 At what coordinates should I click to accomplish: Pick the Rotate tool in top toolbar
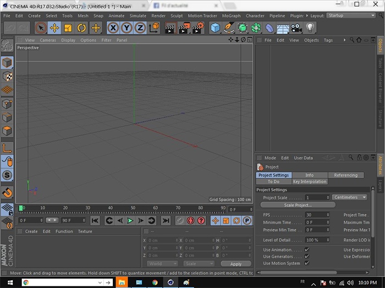(81, 28)
